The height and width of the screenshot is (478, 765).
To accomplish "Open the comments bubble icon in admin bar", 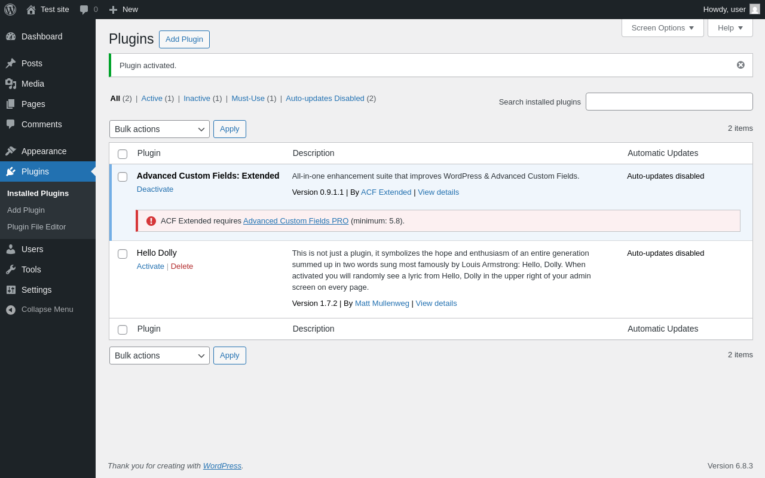I will [84, 10].
